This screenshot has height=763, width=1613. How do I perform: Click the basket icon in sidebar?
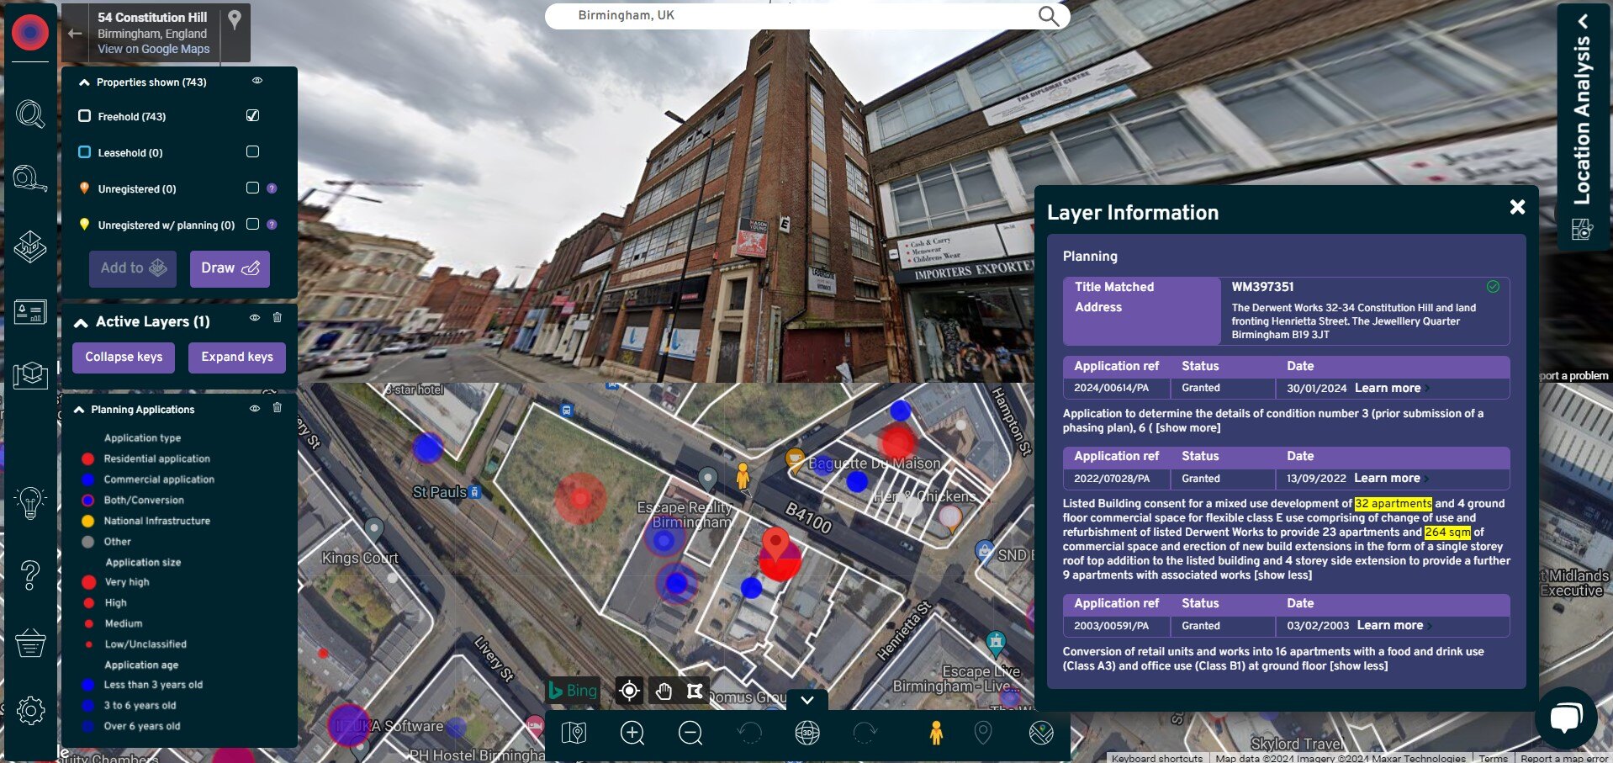click(x=30, y=644)
